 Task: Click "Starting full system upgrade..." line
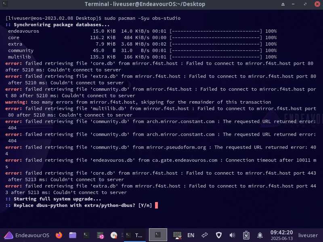[57, 199]
